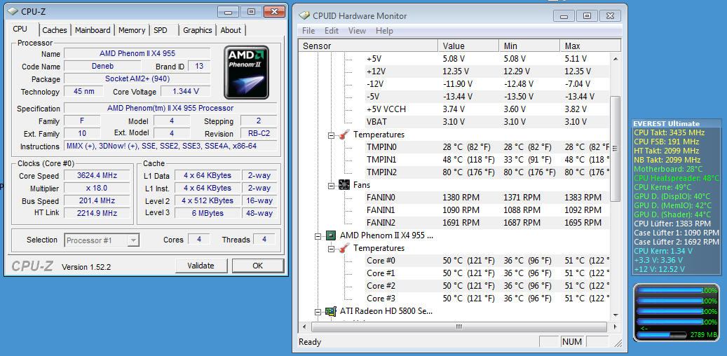The width and height of the screenshot is (727, 356).
Task: Select the FANIN2 row
Action: (488, 223)
